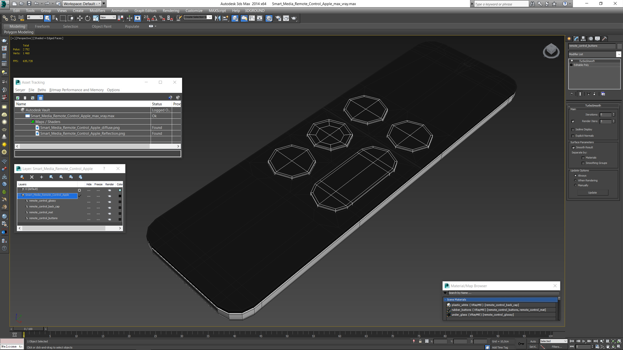Image resolution: width=623 pixels, height=350 pixels.
Task: Enable the Isoline Display checkbox
Action: pos(573,130)
